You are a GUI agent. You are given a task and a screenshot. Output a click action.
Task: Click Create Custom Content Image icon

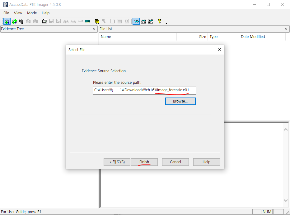click(73, 21)
